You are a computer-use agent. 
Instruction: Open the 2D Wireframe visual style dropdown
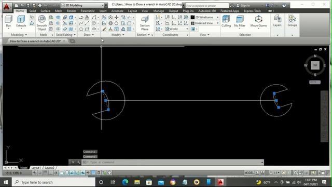tap(205, 17)
